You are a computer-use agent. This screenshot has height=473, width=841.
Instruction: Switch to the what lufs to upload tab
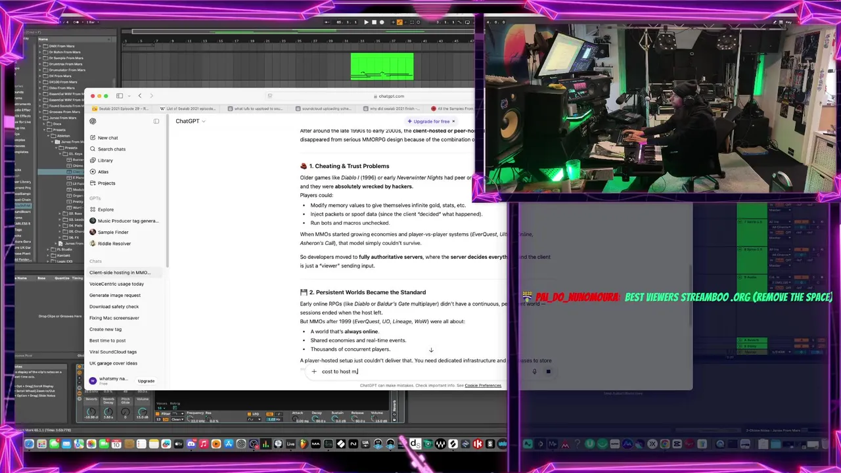[255, 108]
